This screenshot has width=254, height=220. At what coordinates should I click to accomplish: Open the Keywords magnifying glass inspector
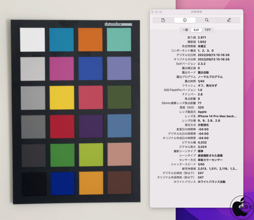click(x=207, y=20)
